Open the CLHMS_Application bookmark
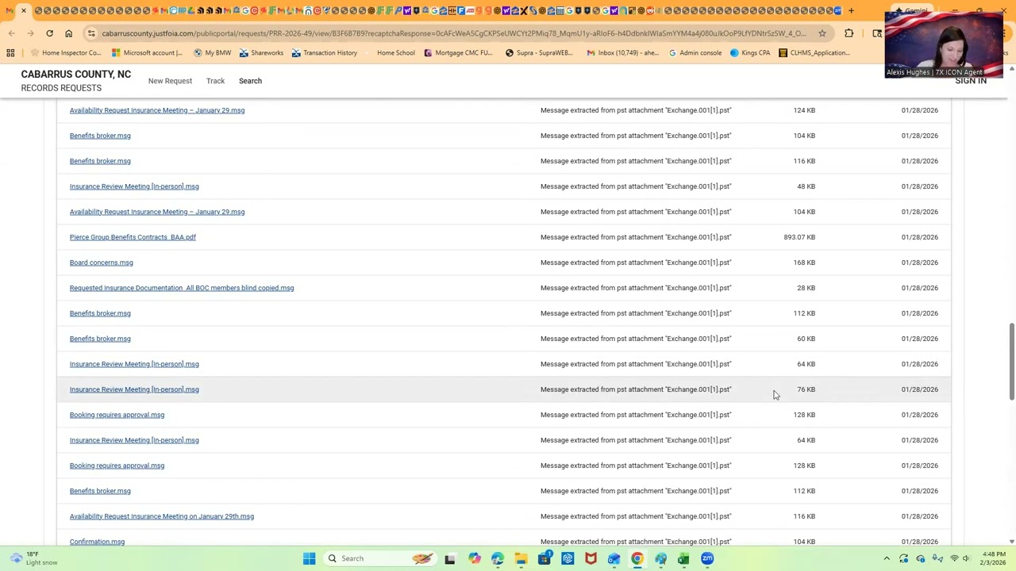This screenshot has height=571, width=1016. point(814,53)
